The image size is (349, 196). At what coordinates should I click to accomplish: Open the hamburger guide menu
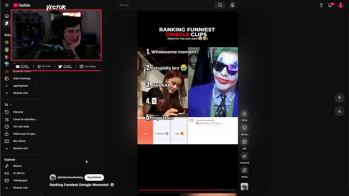click(7, 5)
